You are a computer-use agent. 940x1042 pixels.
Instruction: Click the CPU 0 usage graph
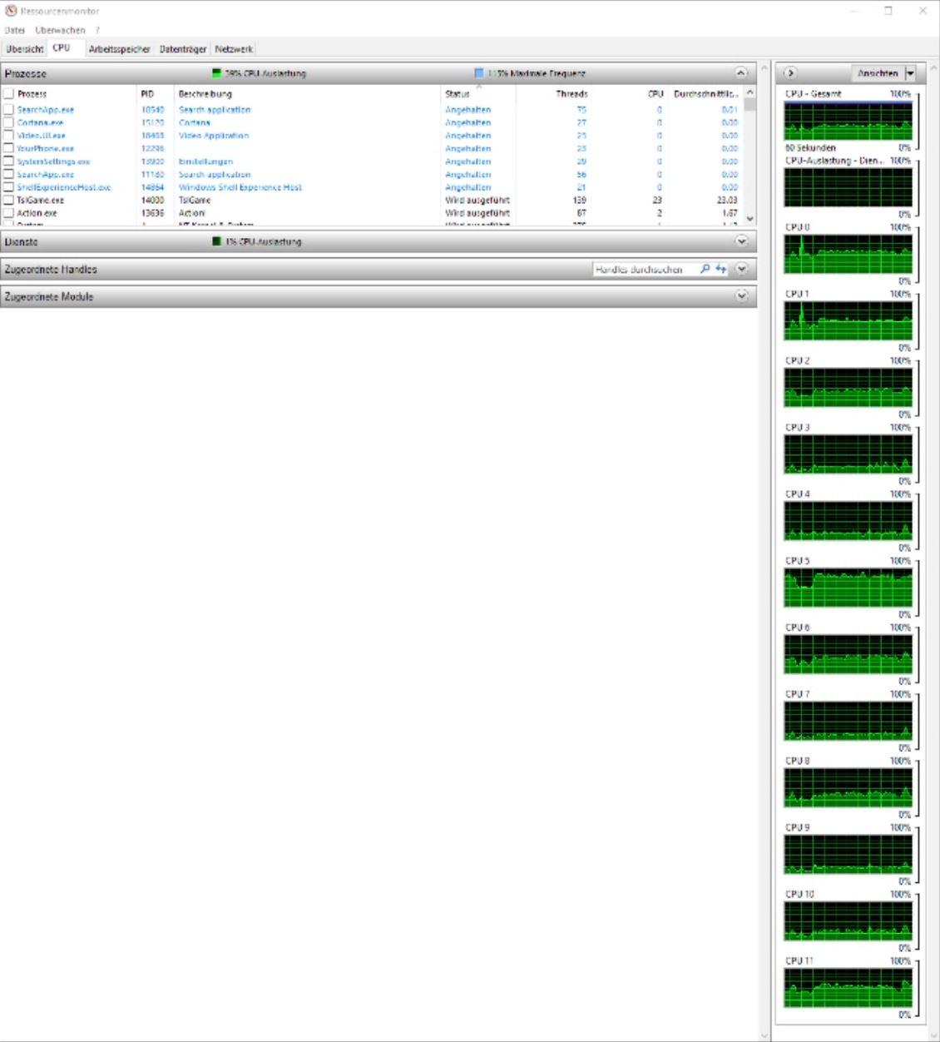pyautogui.click(x=848, y=254)
